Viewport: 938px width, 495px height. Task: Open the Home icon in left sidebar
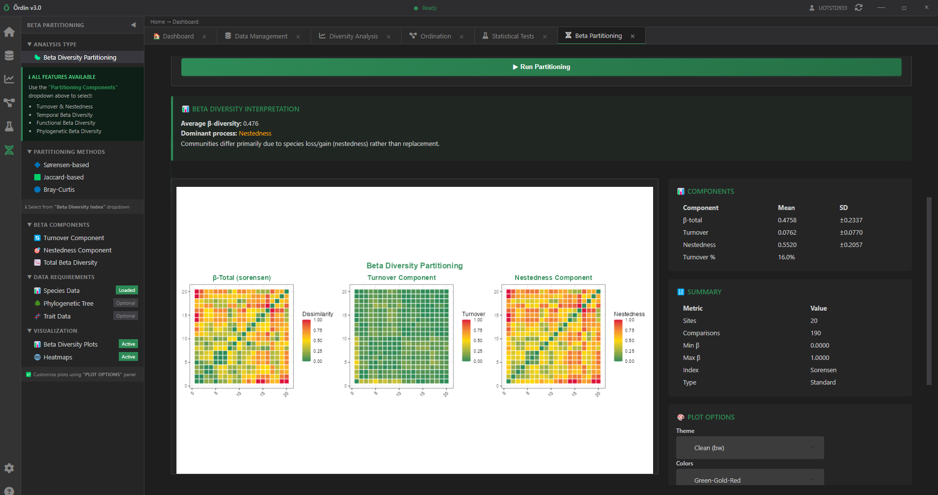click(x=9, y=33)
